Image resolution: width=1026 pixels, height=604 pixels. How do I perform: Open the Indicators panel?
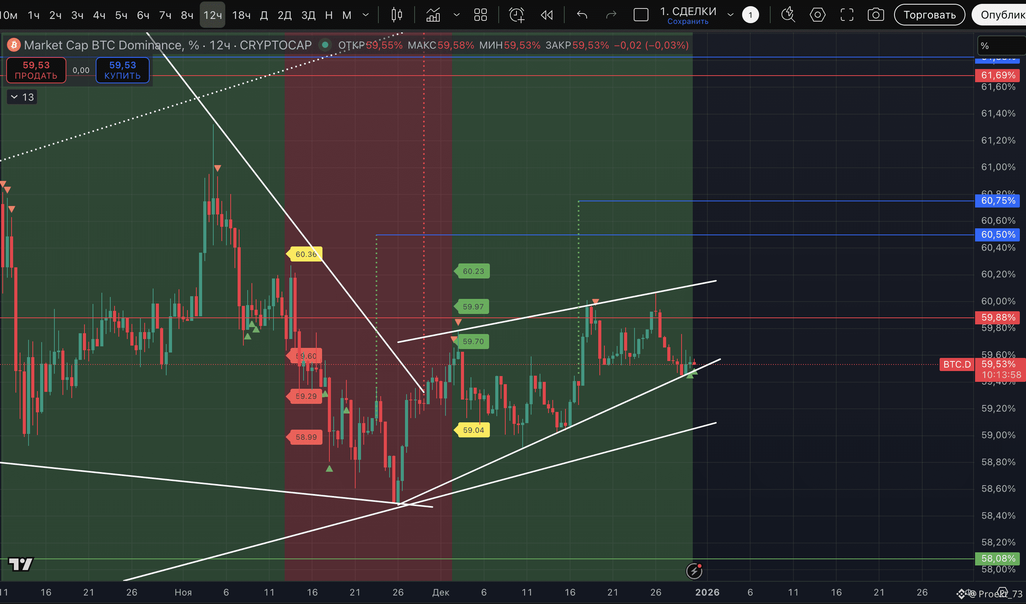(433, 15)
